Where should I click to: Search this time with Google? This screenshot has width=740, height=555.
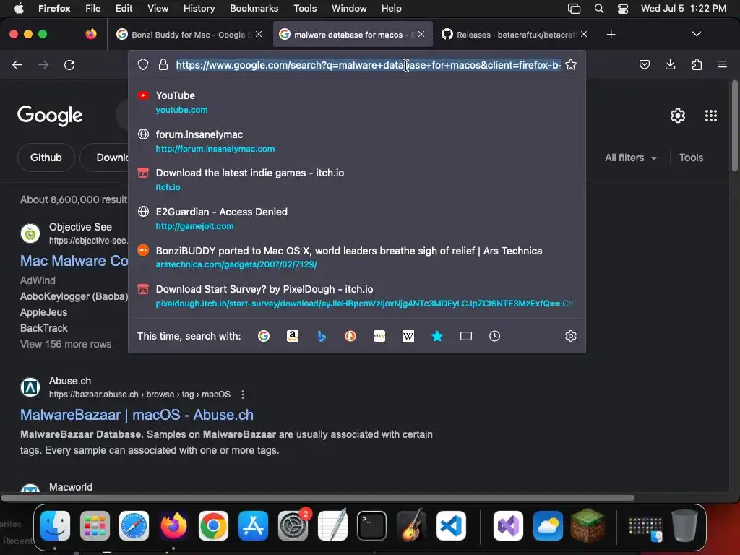click(x=264, y=336)
